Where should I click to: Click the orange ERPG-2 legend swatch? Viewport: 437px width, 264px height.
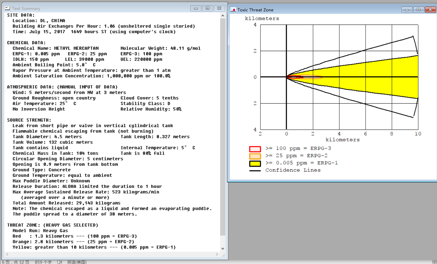[x=255, y=156]
